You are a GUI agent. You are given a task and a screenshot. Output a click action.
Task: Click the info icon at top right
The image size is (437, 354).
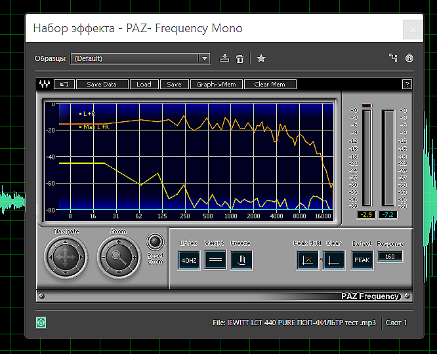coord(409,58)
